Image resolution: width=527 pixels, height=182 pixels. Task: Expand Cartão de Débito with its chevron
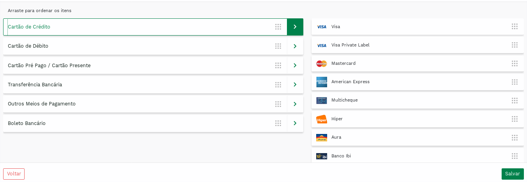pyautogui.click(x=295, y=46)
